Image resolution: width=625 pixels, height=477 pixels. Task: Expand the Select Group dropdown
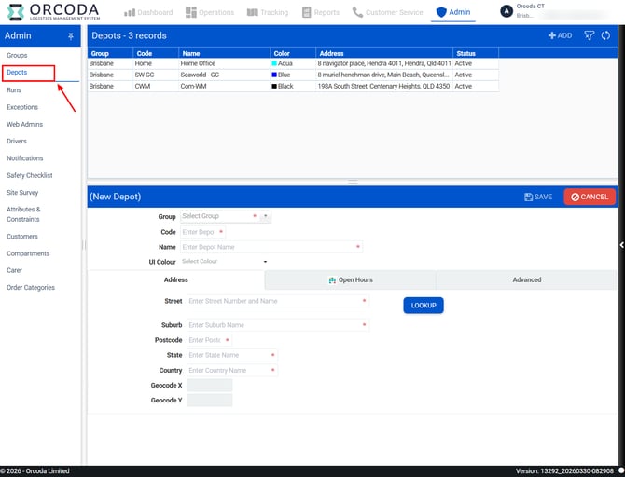click(x=266, y=216)
